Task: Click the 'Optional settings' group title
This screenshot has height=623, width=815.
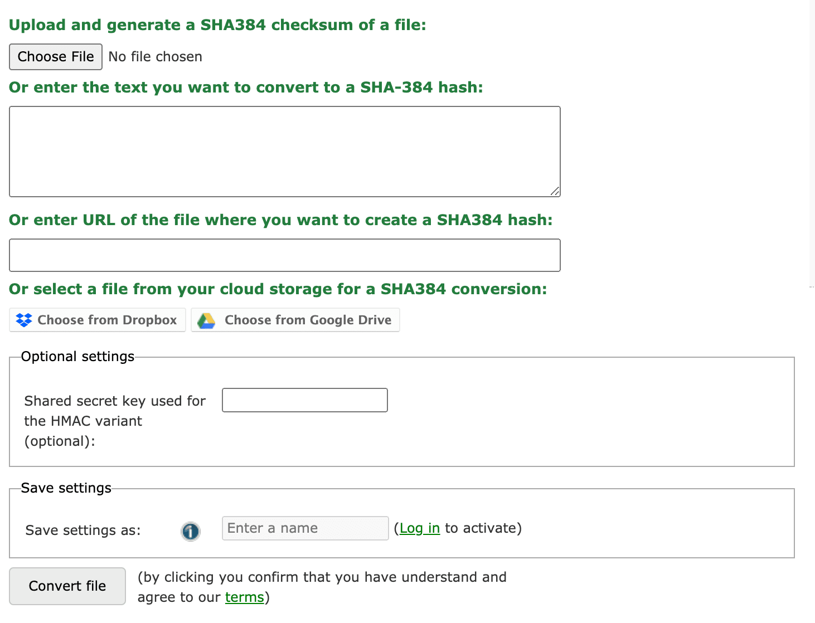Action: pos(77,357)
